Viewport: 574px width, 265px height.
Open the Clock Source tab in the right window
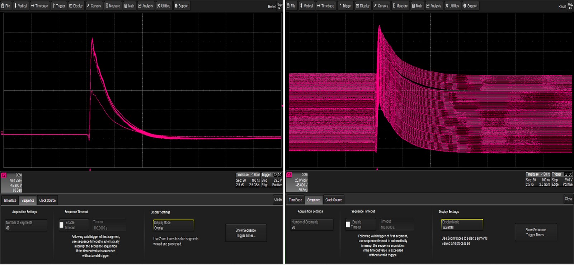334,200
